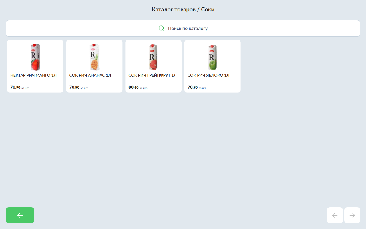366x229 pixels.
Task: Open the 'НЕКТАР РИЧ МАНГО 1Л' product name
Action: (33, 75)
